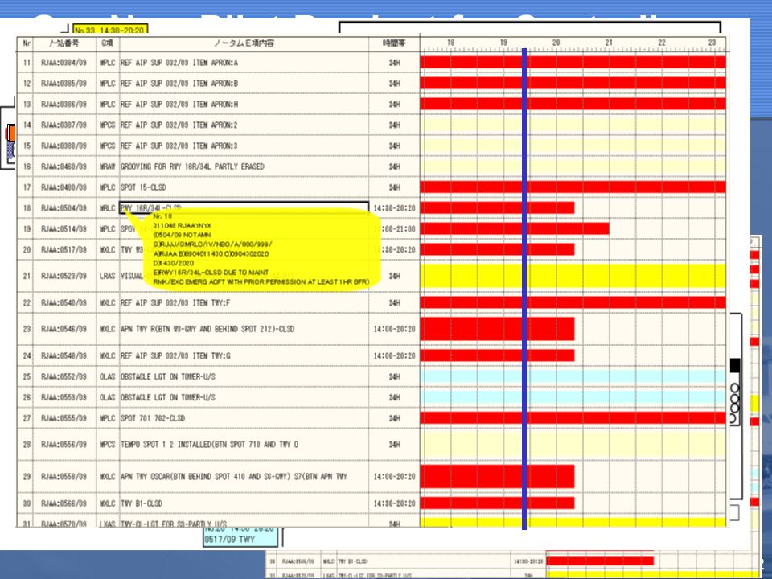772x579 pixels.
Task: Click the pale yellow bar for RJAA:0556/09
Action: tap(573, 444)
